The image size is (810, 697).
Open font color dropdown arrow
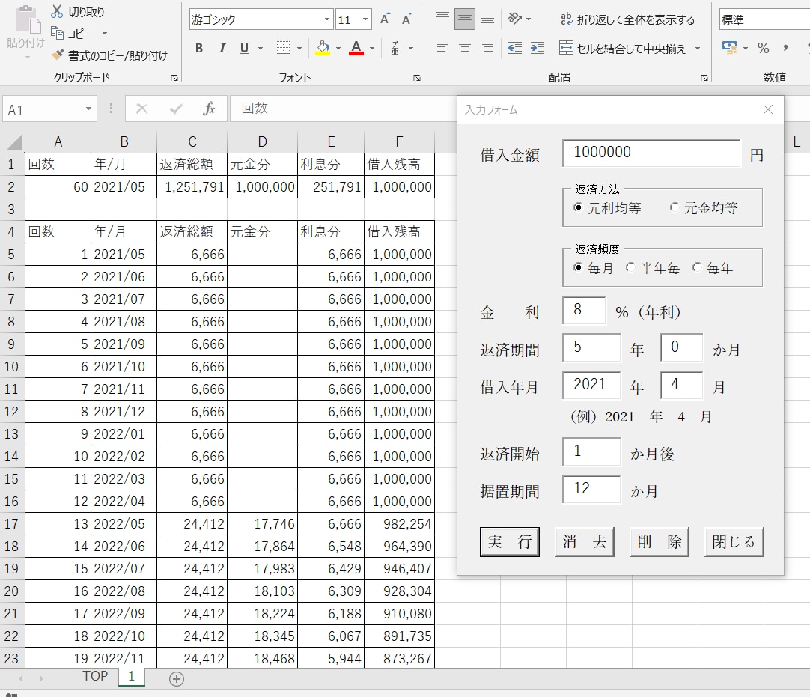[372, 49]
